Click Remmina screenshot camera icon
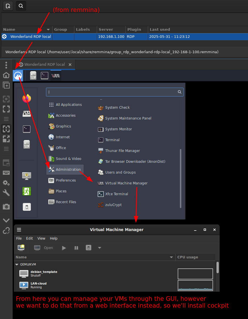Image resolution: width=248 pixels, height=319 pixels. [x=6, y=207]
